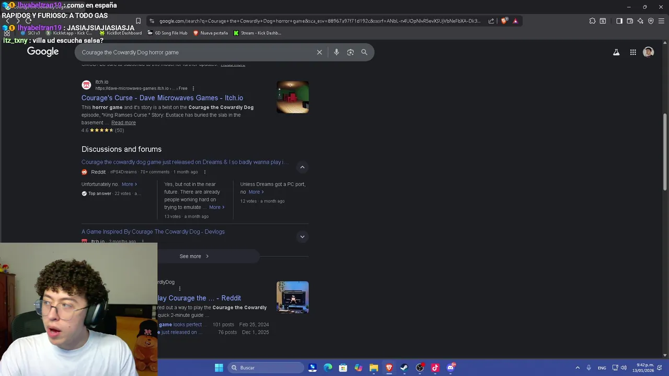Open the browser hamburger main menu
Viewport: 669px width, 376px height.
coord(661,21)
